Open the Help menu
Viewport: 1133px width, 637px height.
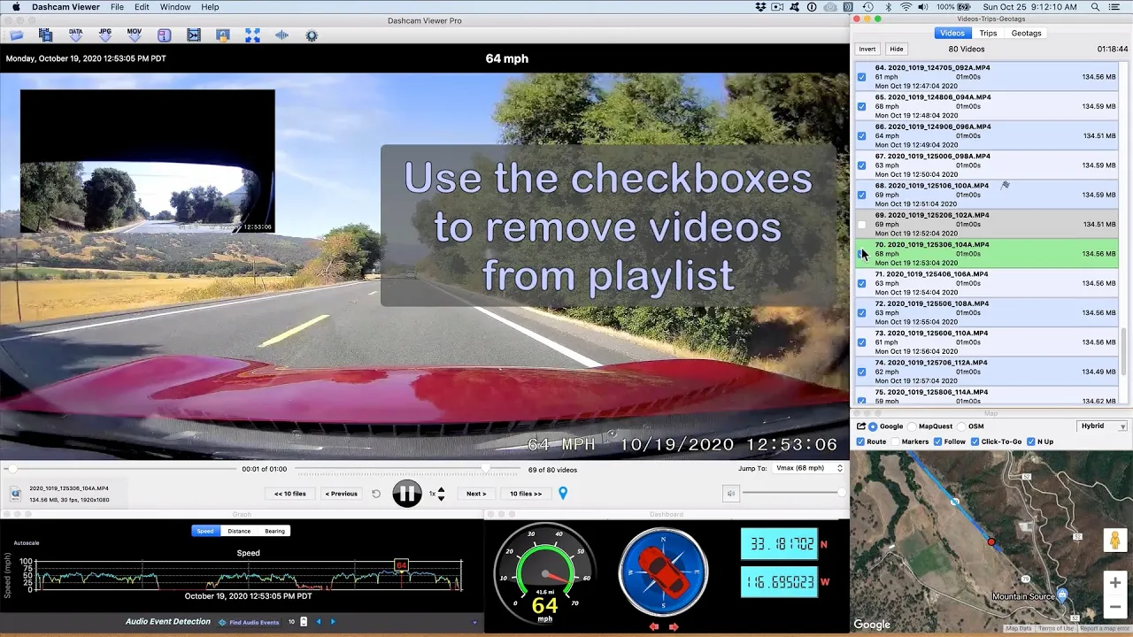click(210, 7)
